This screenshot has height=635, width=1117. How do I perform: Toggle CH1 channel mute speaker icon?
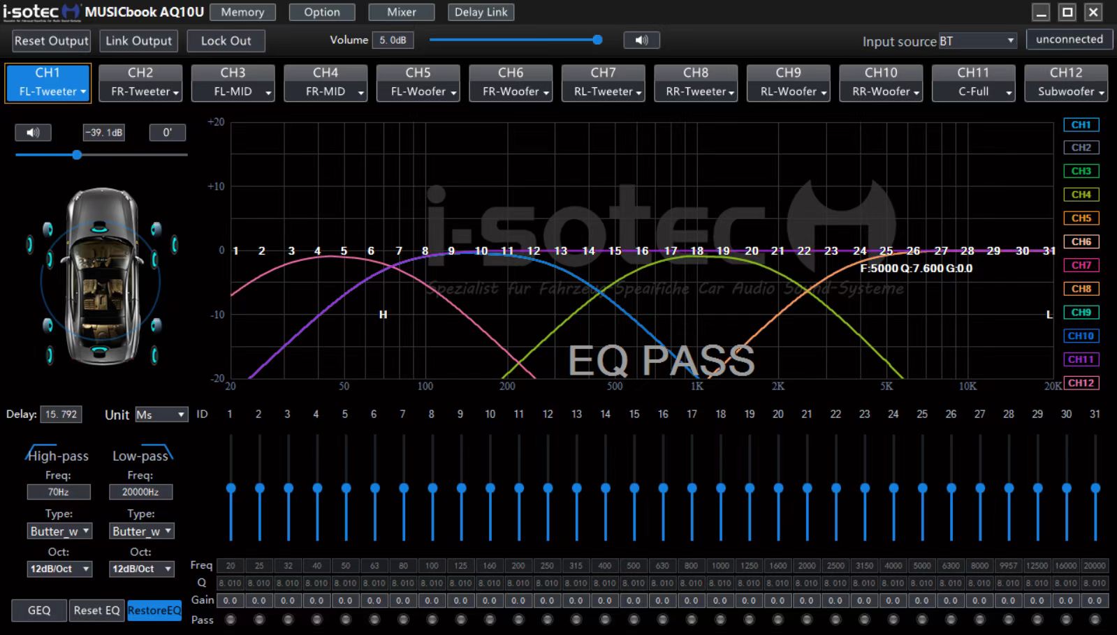coord(33,133)
